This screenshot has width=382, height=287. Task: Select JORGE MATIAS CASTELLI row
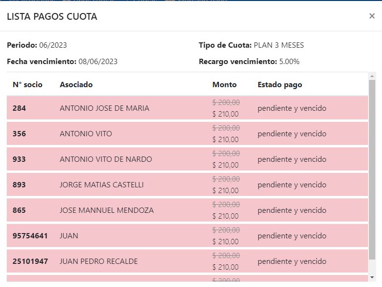pos(101,185)
